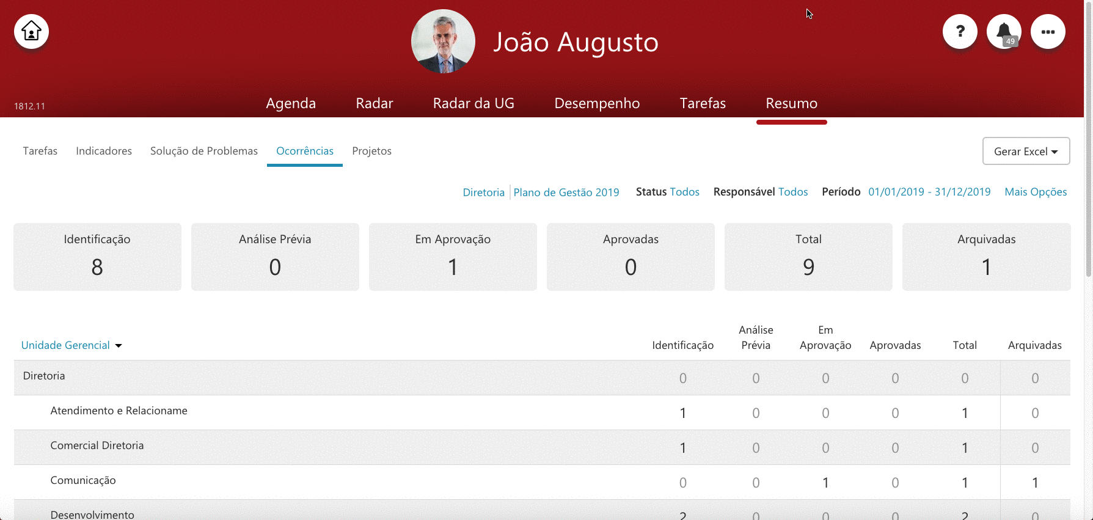Select the Comercial Diretoria row

pos(542,447)
